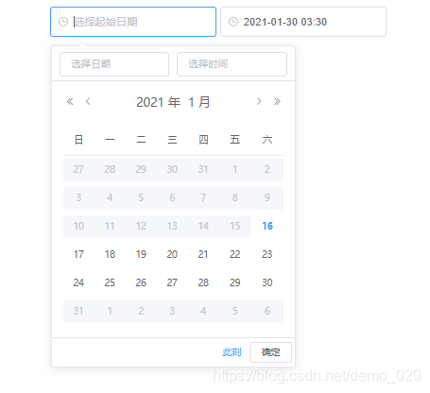Click disabled date 14
This screenshot has width=430, height=393.
coord(203,226)
